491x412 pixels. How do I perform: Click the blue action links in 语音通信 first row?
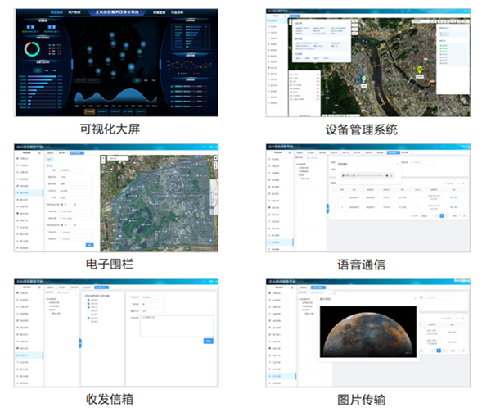click(x=453, y=197)
